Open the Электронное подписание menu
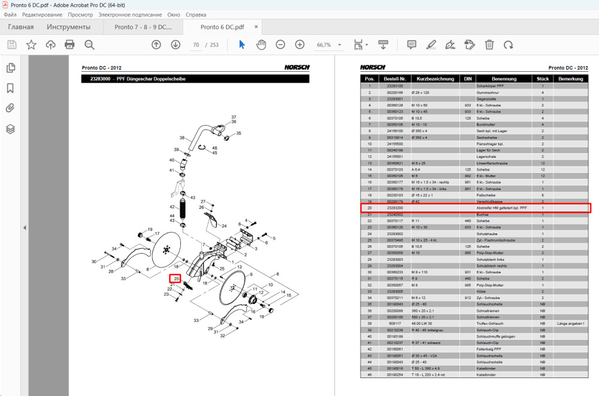This screenshot has width=599, height=396. point(130,14)
